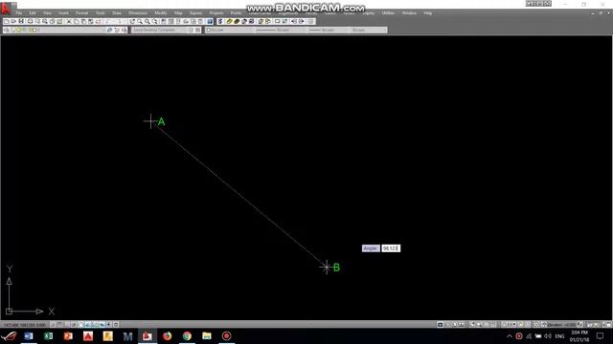This screenshot has width=613, height=344.
Task: Click inside the Angle value input box
Action: click(391, 248)
